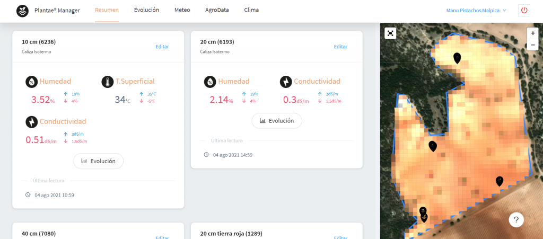Image resolution: width=543 pixels, height=239 pixels.
Task: Click Editar on the 20 cm tierra roja card
Action: [340, 237]
